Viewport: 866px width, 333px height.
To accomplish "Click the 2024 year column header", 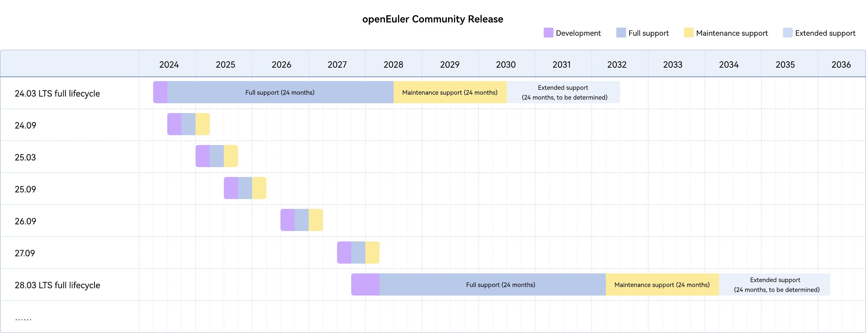I will [169, 65].
